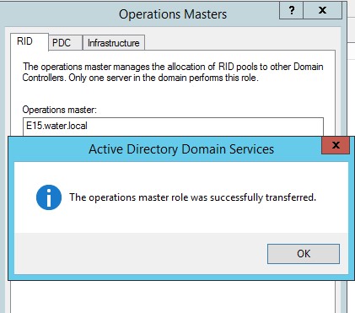Select the RID tab
Viewport: 355px width, 313px height.
click(x=30, y=41)
